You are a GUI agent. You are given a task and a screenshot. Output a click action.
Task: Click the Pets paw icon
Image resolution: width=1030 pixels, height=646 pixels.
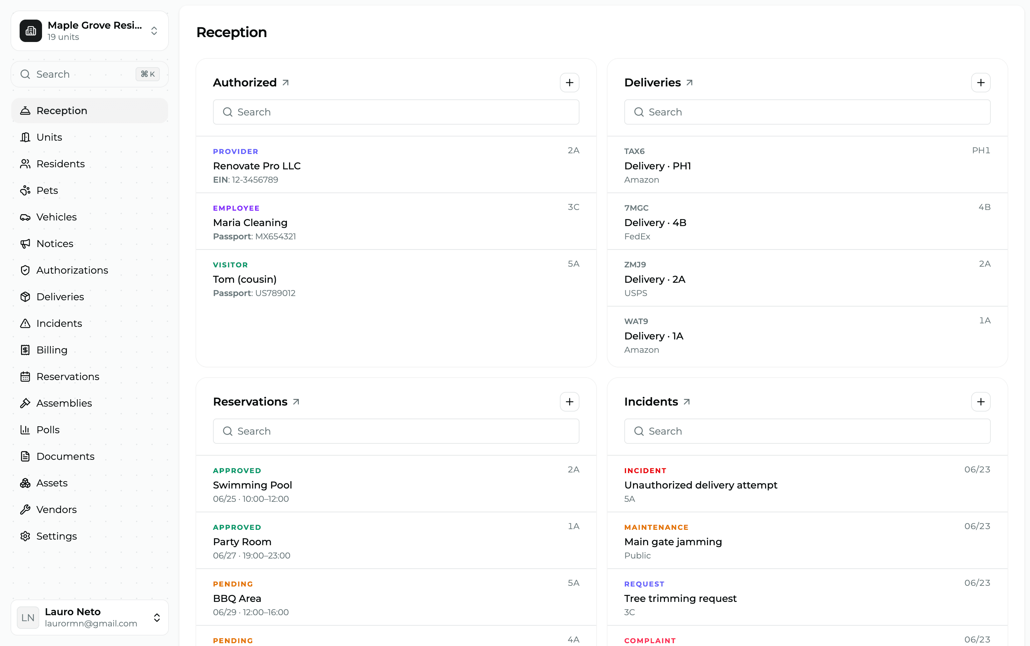pos(25,190)
